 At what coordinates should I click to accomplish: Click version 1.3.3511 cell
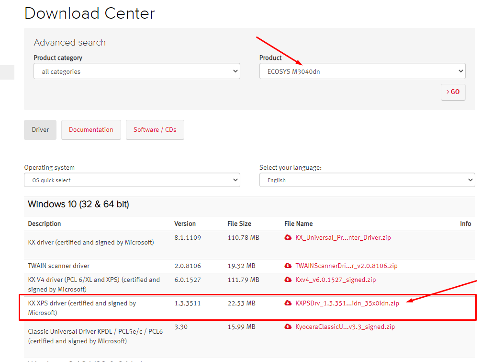tap(188, 304)
